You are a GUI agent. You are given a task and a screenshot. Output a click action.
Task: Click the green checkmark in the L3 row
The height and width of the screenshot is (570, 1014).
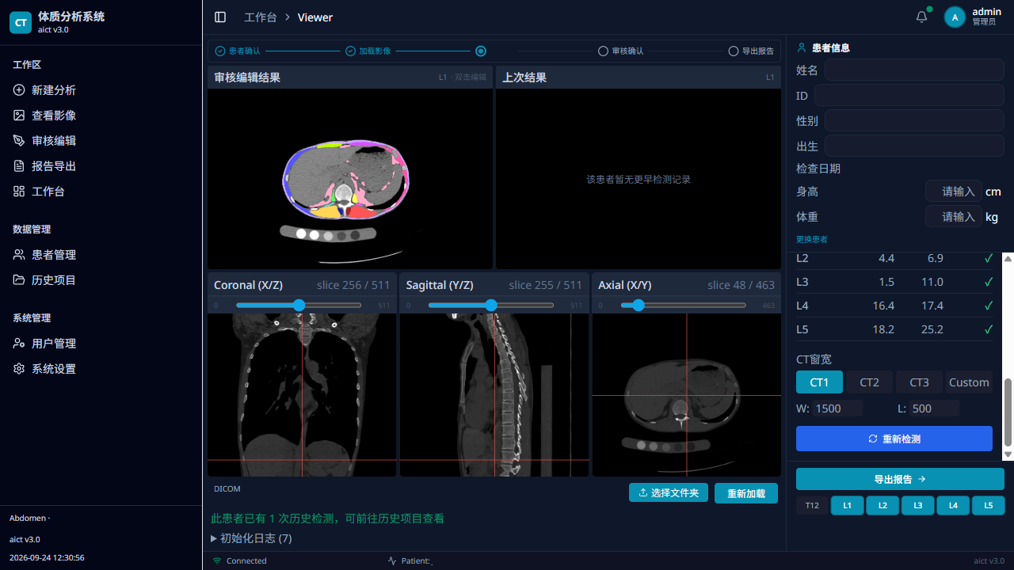click(x=988, y=282)
